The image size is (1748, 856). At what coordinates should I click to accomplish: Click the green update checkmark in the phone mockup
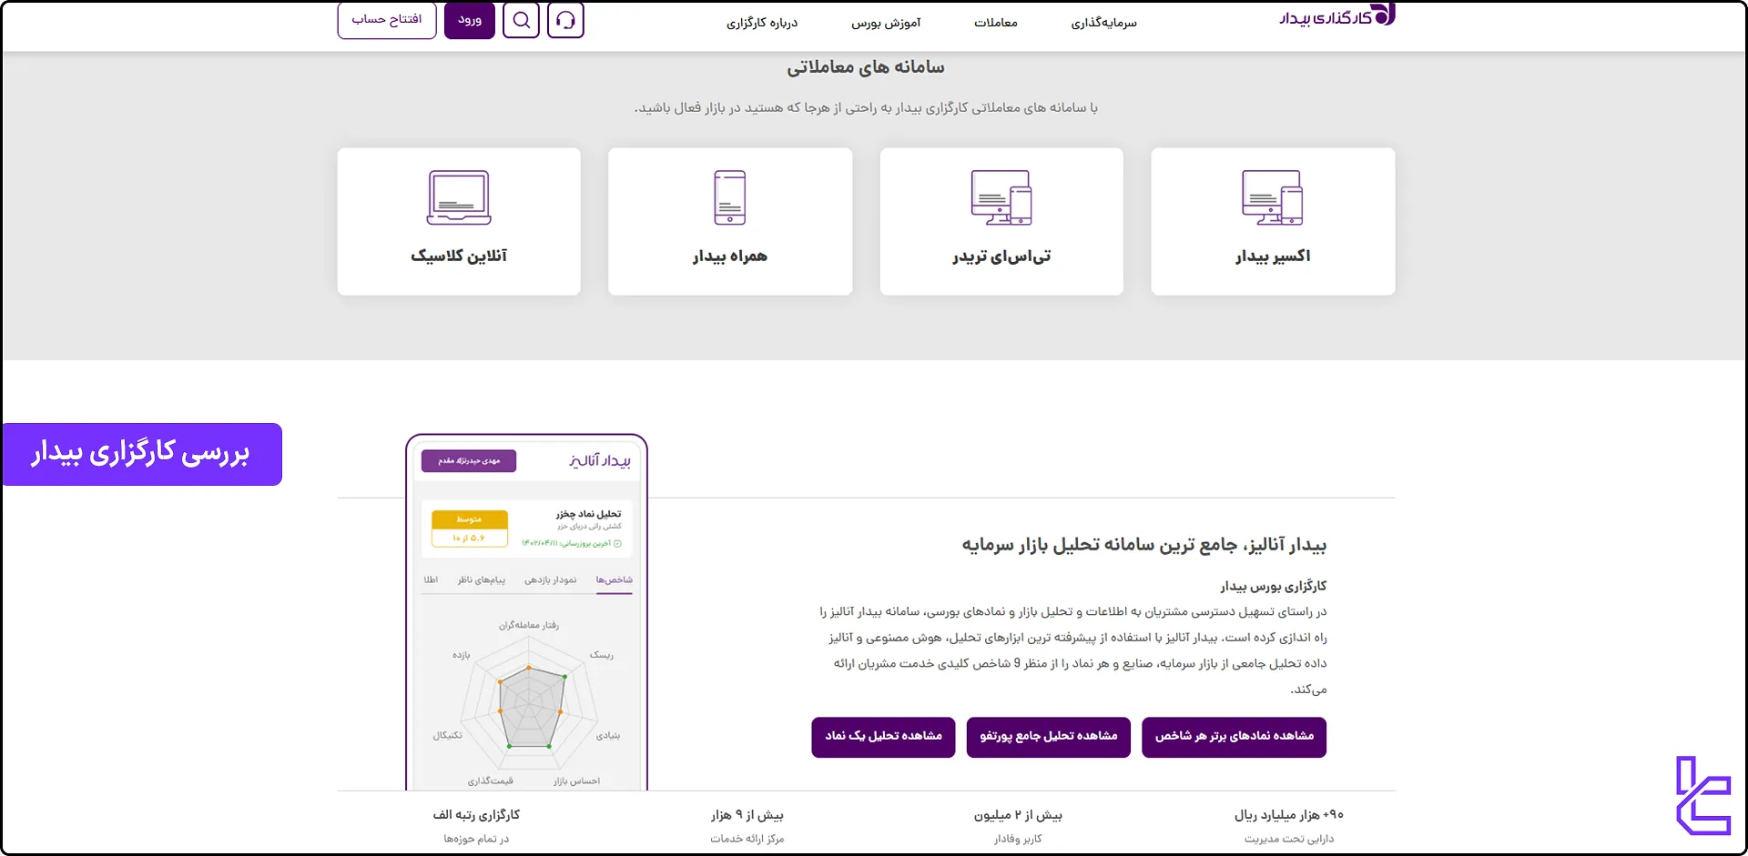tap(618, 543)
